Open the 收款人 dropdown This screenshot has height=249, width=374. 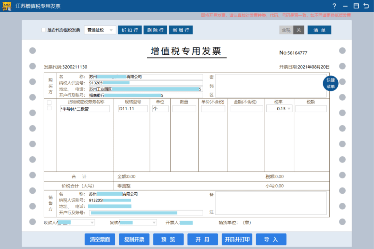click(x=76, y=222)
